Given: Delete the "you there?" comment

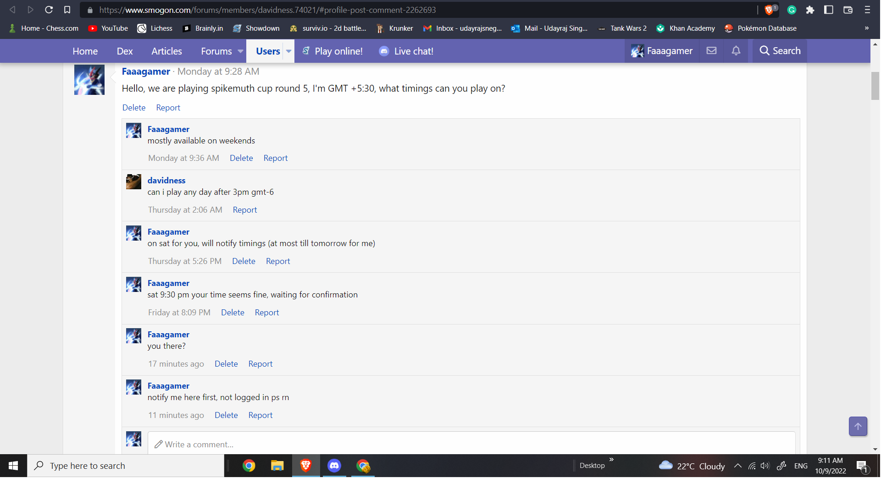Looking at the screenshot, I should click(x=226, y=364).
